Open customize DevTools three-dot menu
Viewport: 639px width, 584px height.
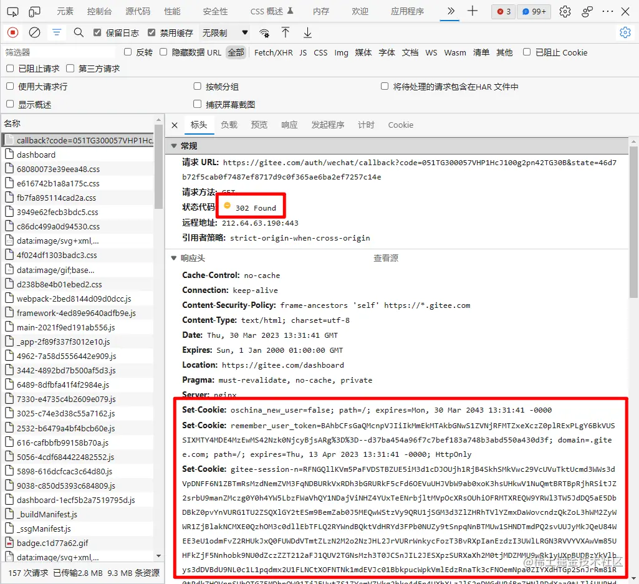click(x=608, y=11)
